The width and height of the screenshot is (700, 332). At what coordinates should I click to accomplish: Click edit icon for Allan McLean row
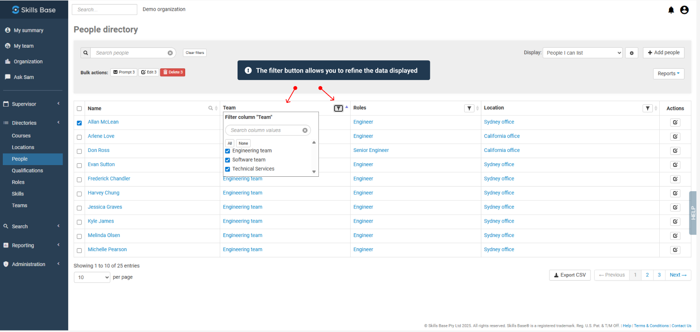pos(675,123)
